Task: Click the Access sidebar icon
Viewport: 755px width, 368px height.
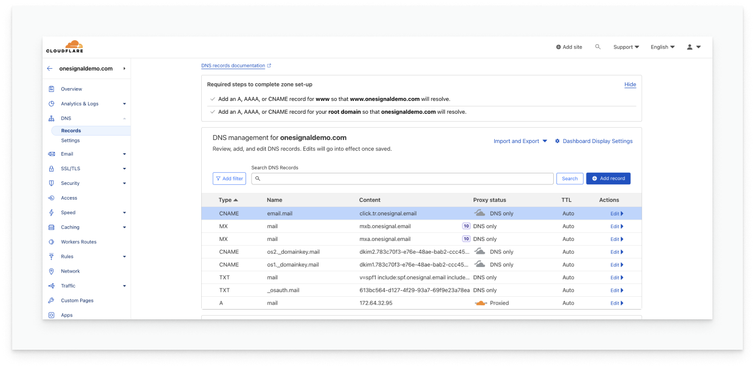Action: (x=52, y=198)
